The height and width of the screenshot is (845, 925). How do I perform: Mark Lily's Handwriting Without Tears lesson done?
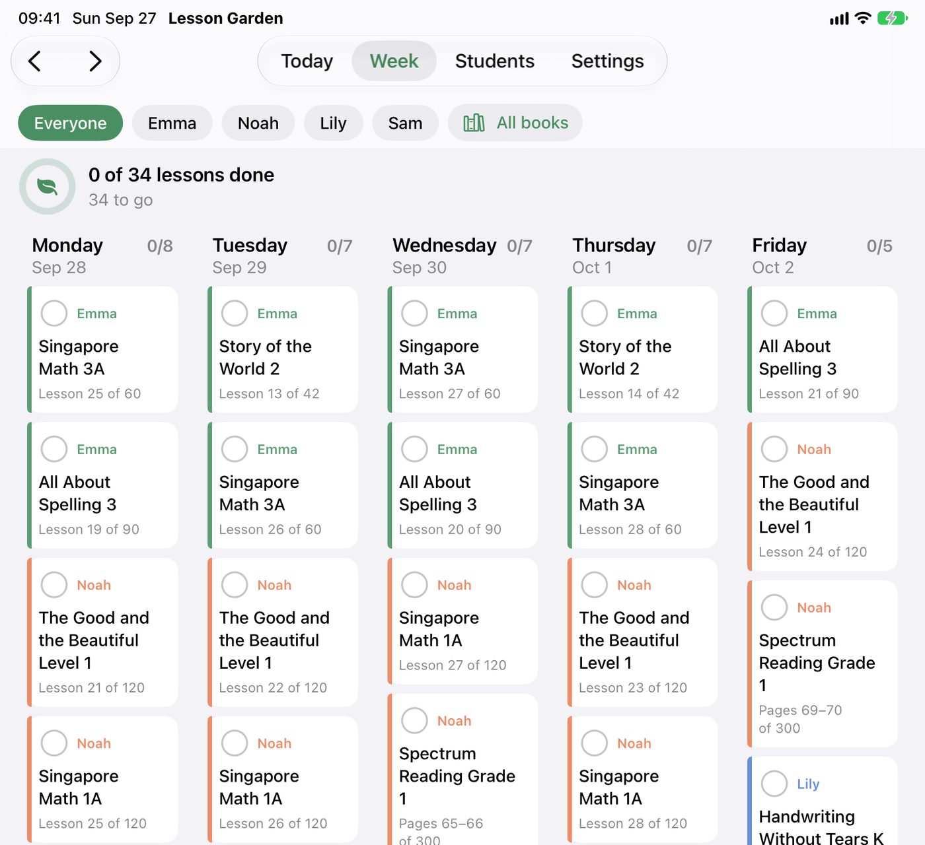774,784
